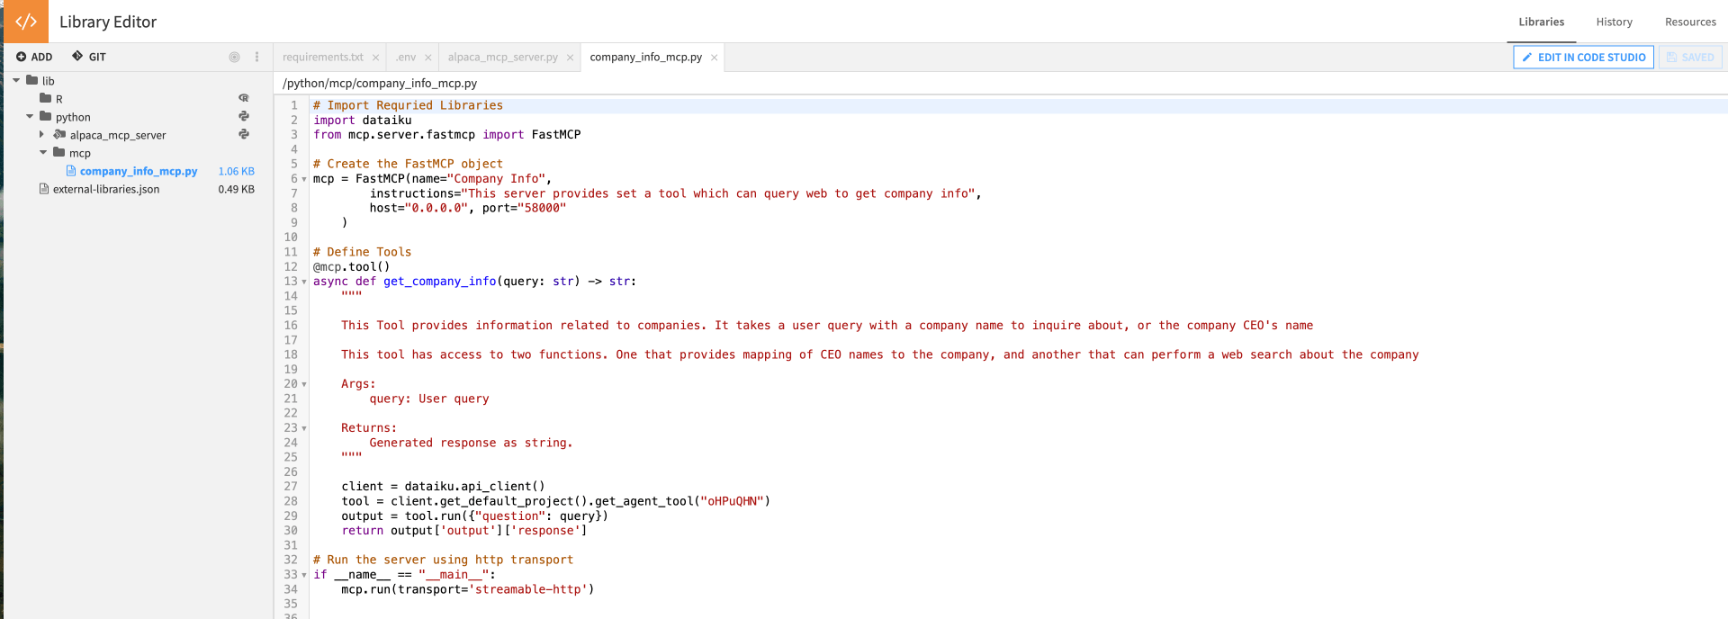Fold the if __name__ block at line 33
This screenshot has height=619, width=1728.
(304, 575)
